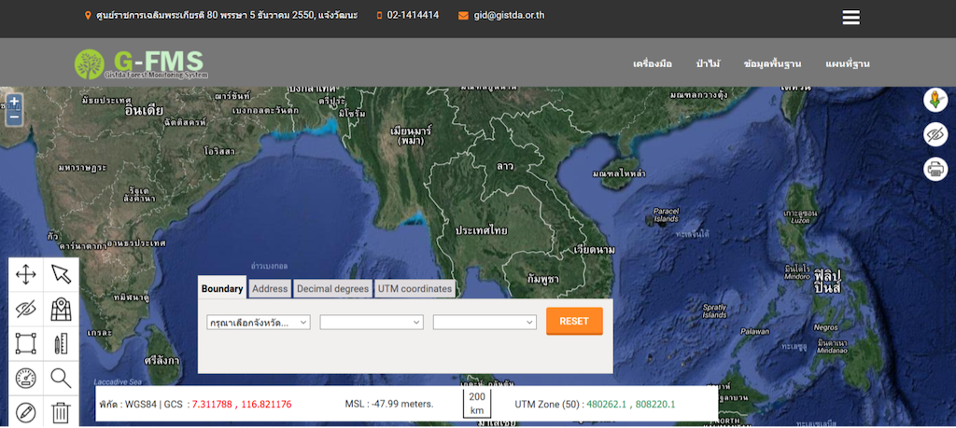Expand the province selection dropdown

tap(259, 322)
